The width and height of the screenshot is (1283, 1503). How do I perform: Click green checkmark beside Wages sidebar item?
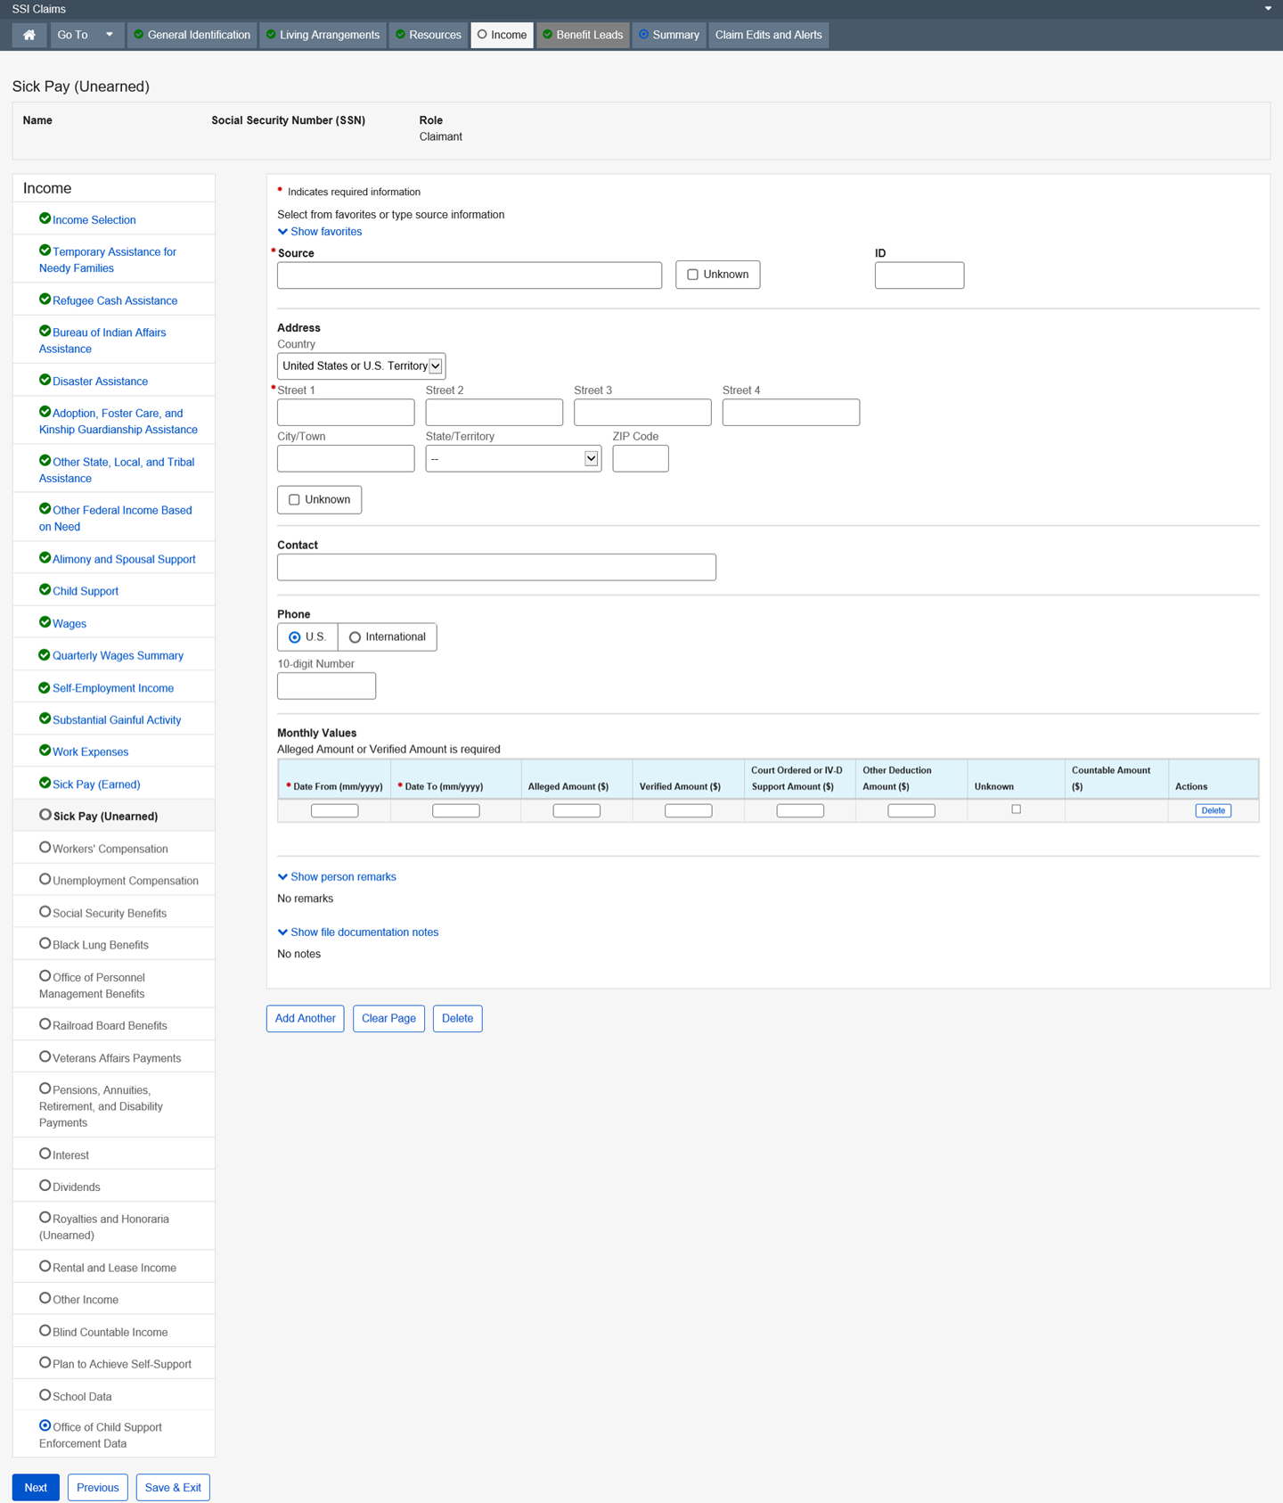pyautogui.click(x=45, y=622)
